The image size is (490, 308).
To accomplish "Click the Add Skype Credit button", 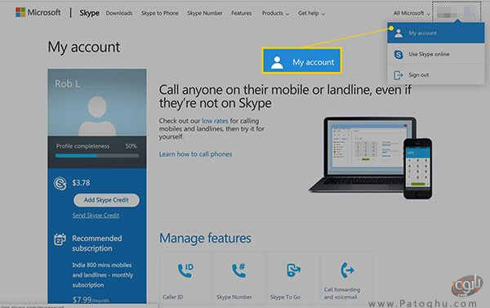I will [106, 200].
